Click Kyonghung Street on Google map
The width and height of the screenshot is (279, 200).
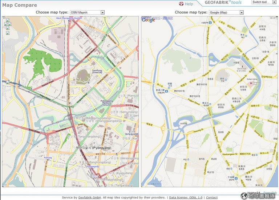click(x=207, y=36)
